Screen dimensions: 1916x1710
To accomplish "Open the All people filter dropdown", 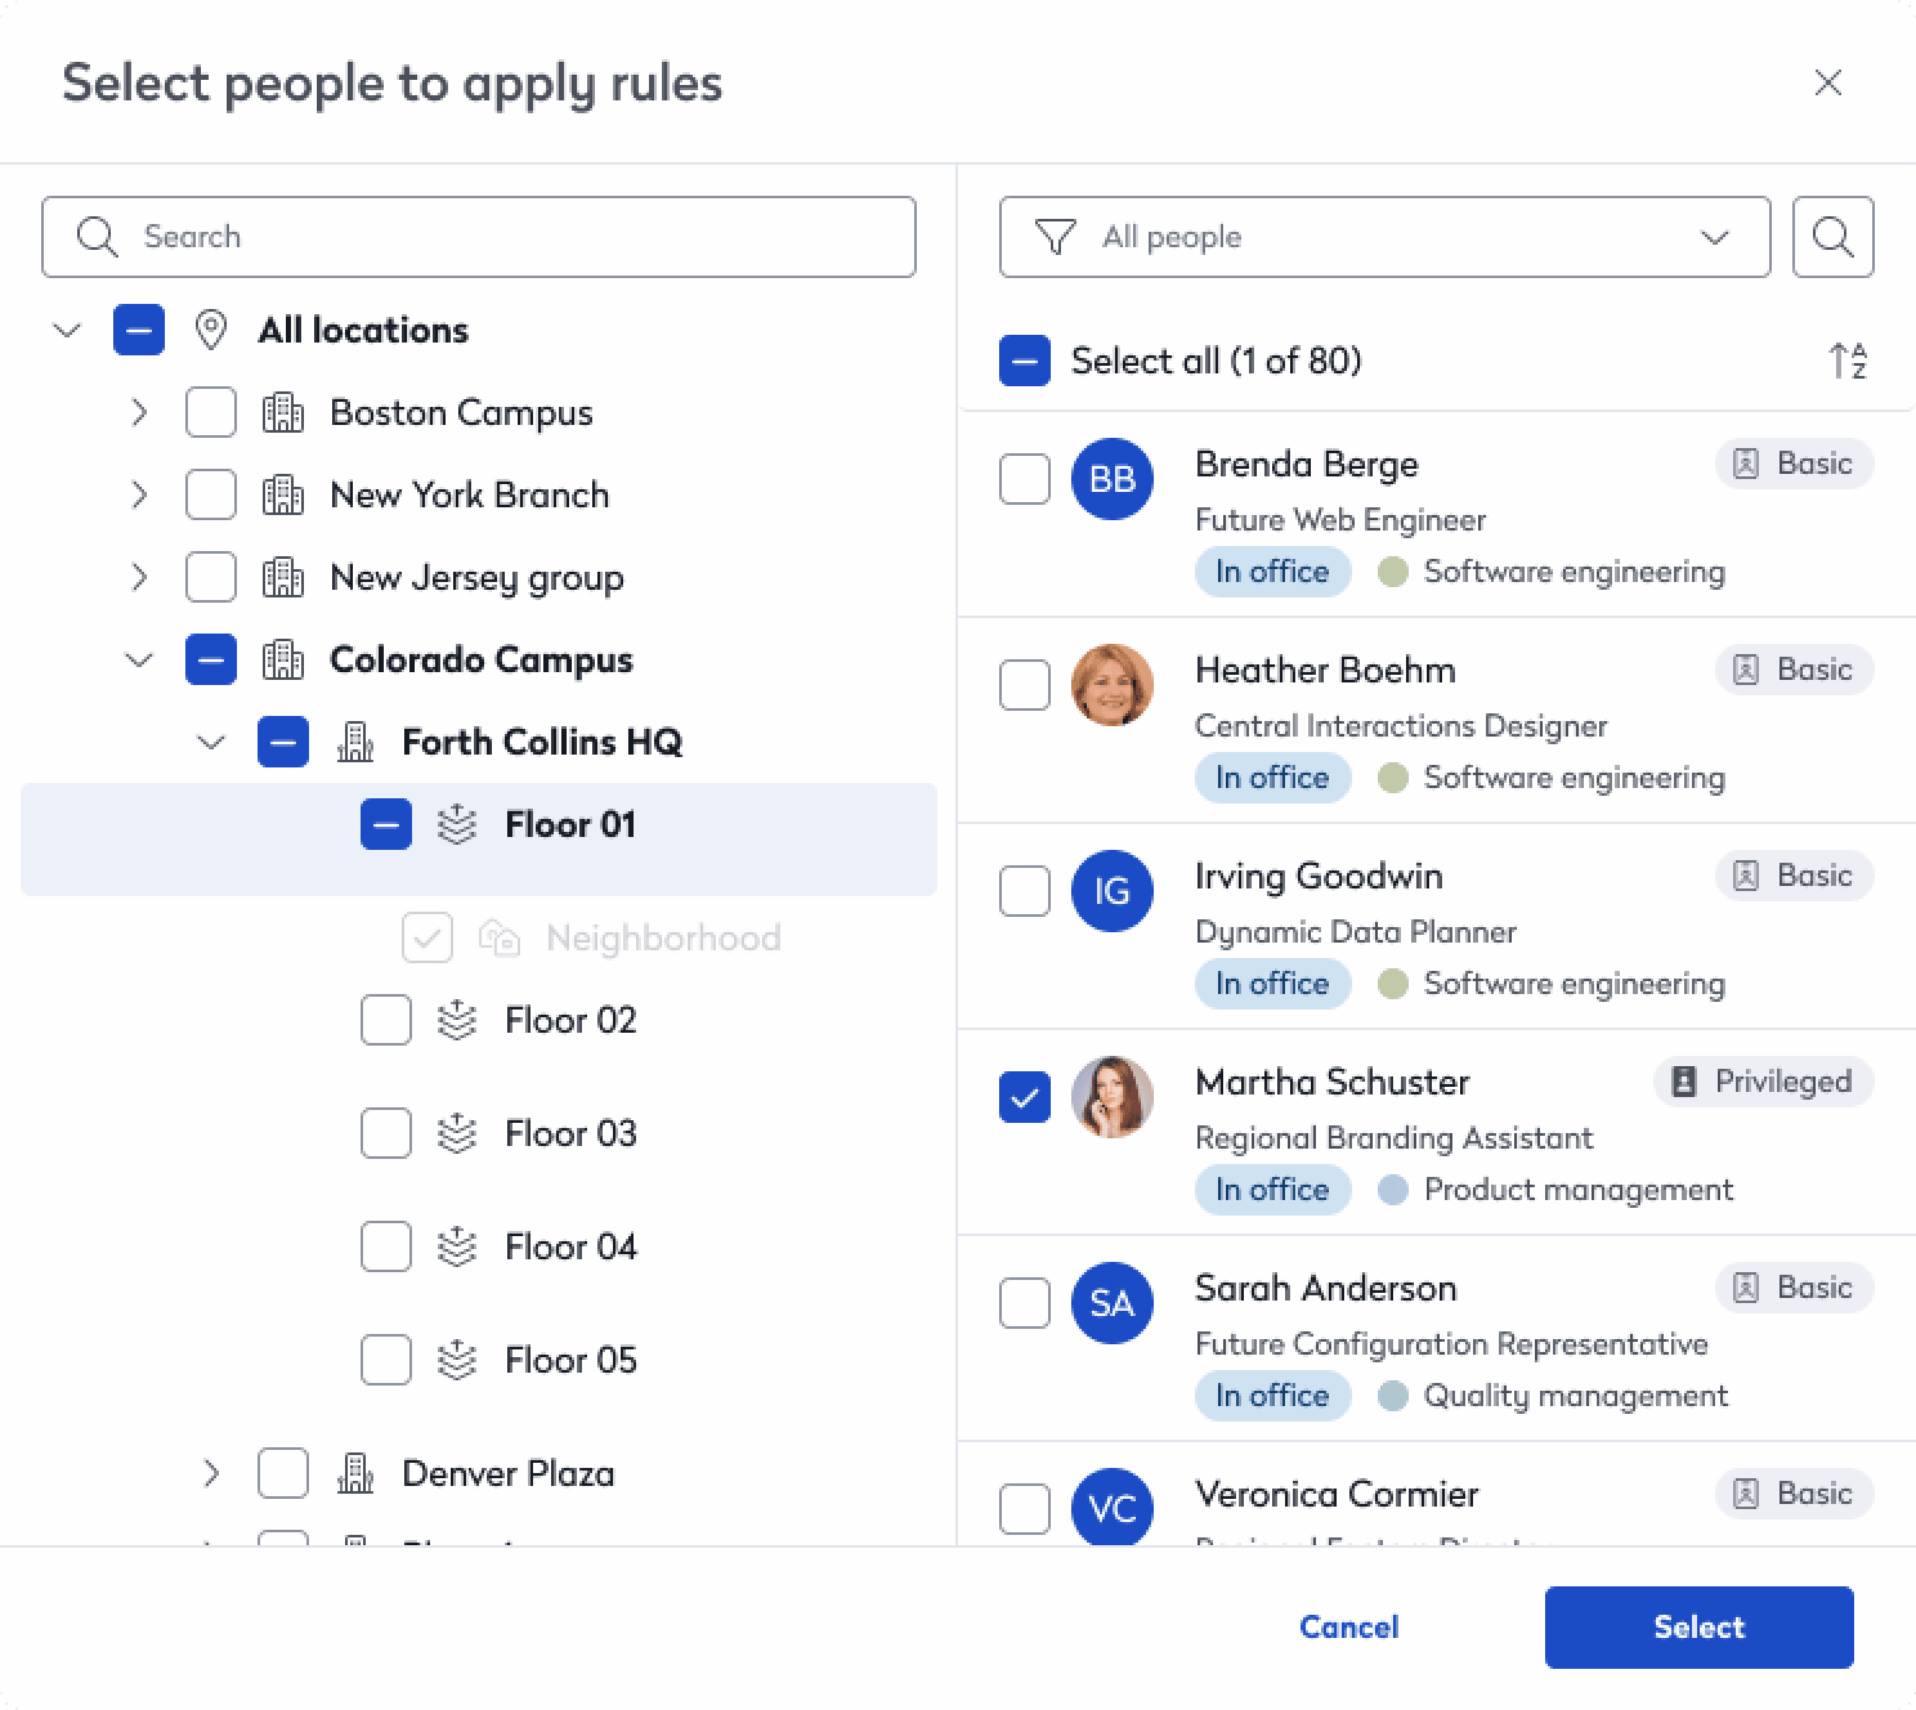I will (x=1384, y=237).
